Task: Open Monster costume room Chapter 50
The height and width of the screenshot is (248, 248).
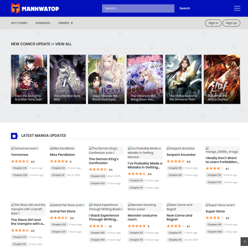Action: click(x=136, y=233)
